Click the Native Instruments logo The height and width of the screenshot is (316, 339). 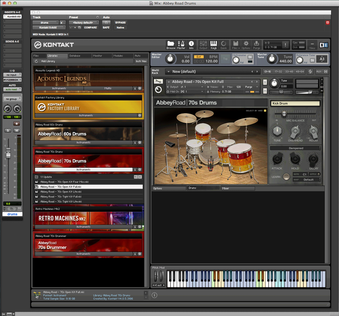point(324,45)
